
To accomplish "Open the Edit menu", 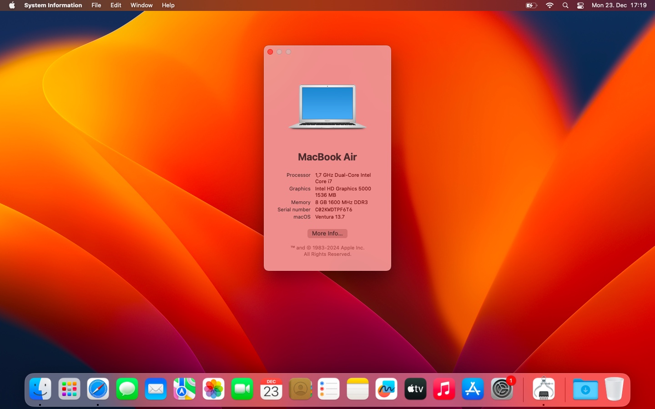I will [116, 5].
